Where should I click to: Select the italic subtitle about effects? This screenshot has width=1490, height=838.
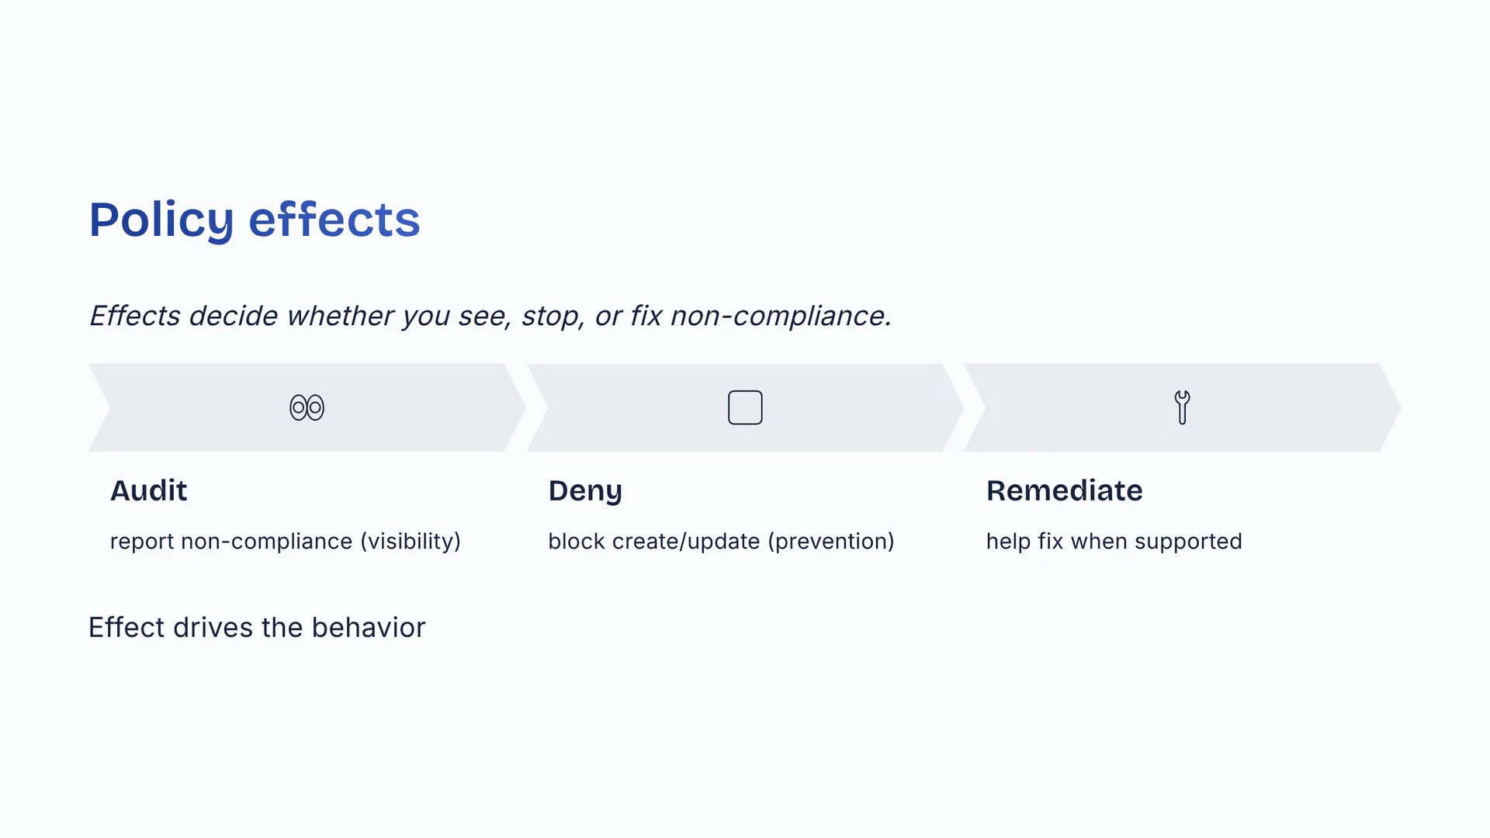(x=490, y=316)
